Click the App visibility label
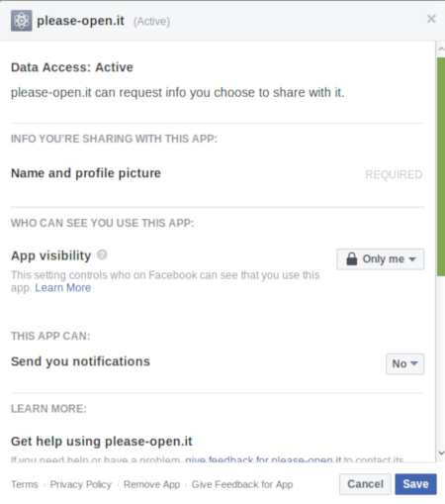Viewport: 445px width, 504px height. click(51, 255)
